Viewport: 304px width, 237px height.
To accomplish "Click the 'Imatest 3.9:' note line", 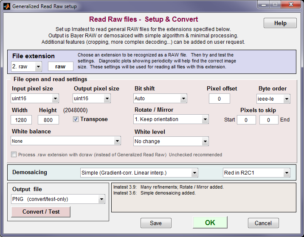I will pos(168,187).
